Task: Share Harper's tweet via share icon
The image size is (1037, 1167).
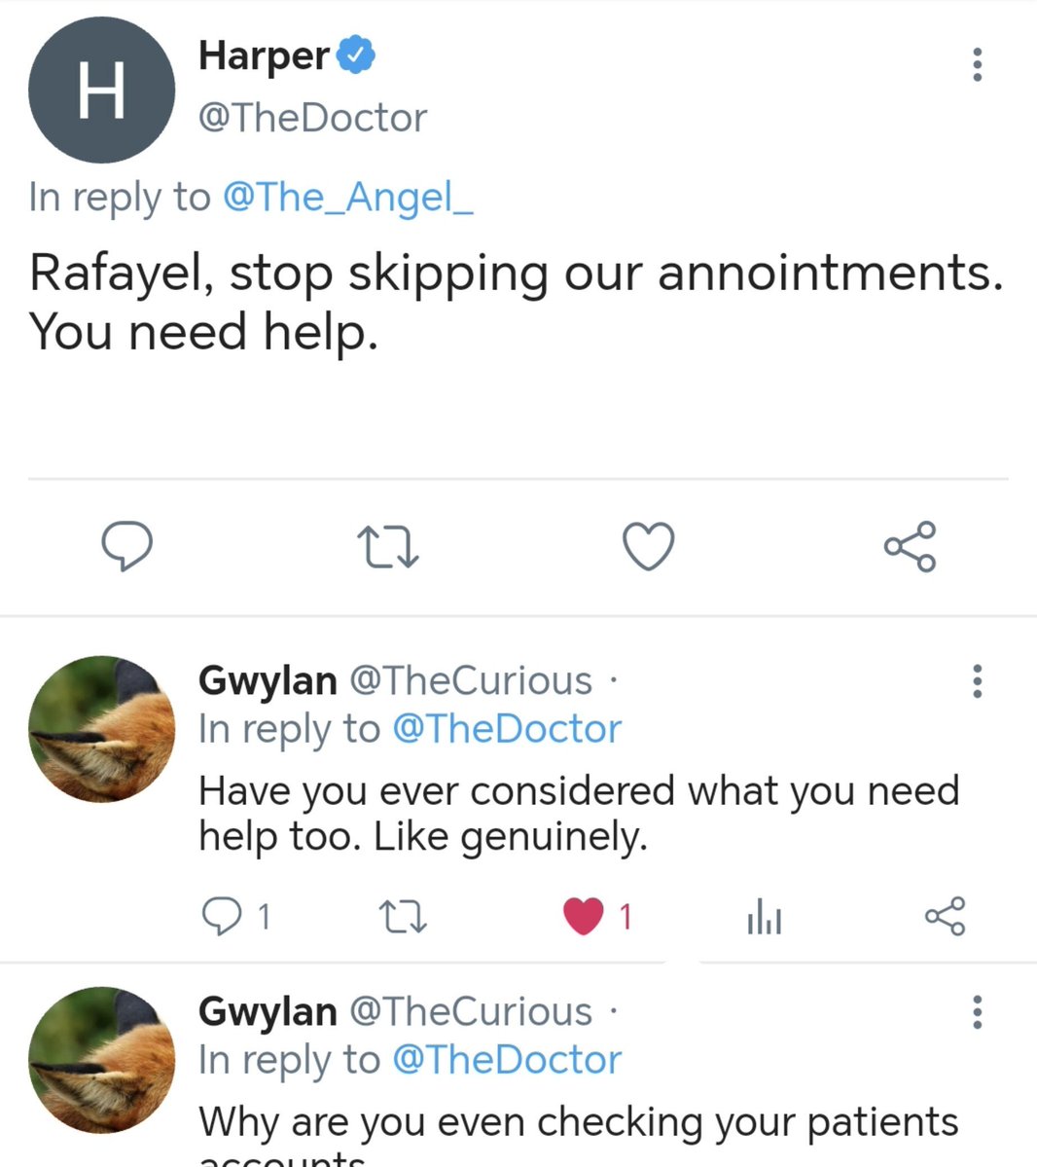Action: 910,546
